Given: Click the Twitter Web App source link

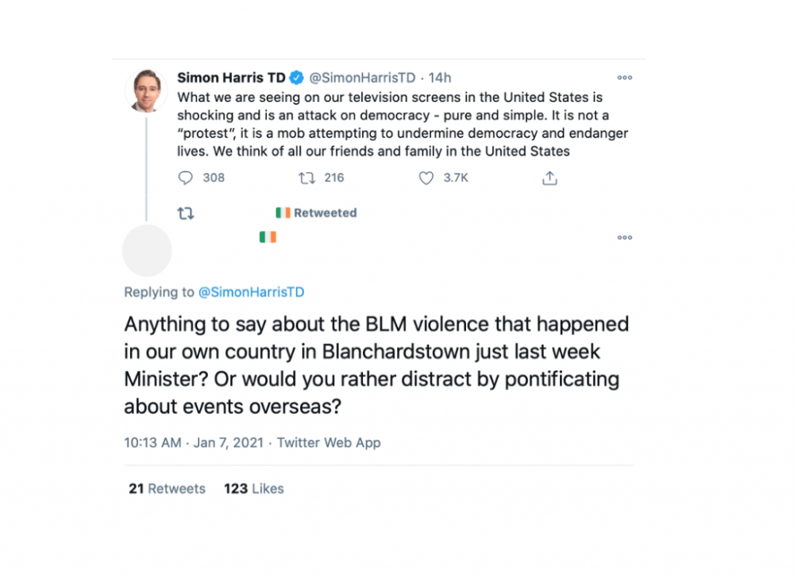Looking at the screenshot, I should 329,443.
